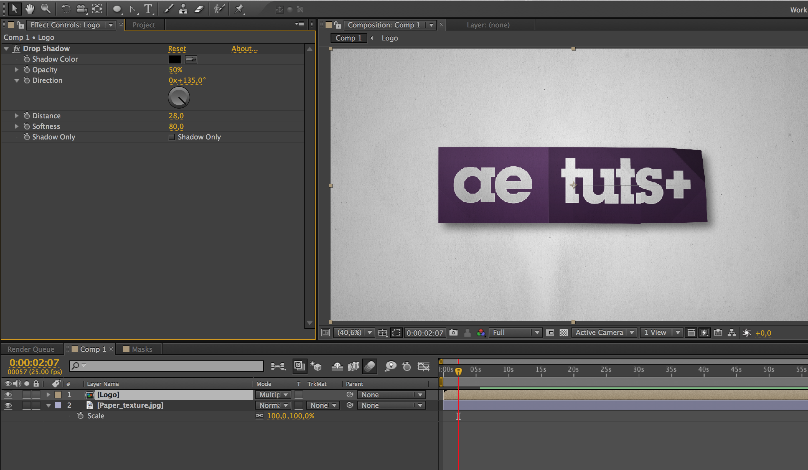Click the Take Snapshot camera icon
The height and width of the screenshot is (470, 808).
(x=453, y=332)
